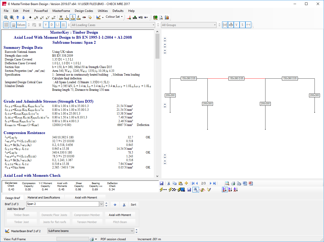Screen dimensions: 324x242
Task: Click the S button right of All Groups
Action: coord(242,25)
